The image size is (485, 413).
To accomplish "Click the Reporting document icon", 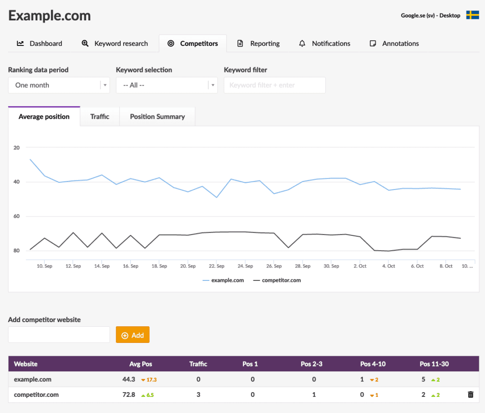I will click(240, 44).
